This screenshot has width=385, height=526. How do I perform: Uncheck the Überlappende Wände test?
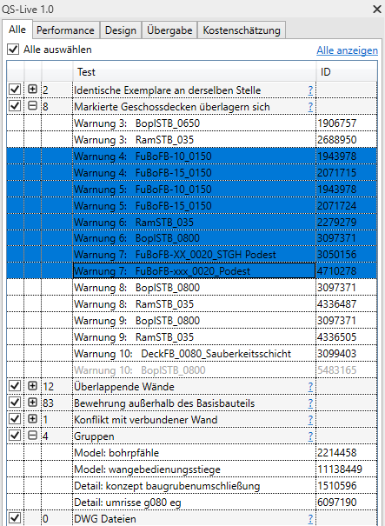point(15,386)
